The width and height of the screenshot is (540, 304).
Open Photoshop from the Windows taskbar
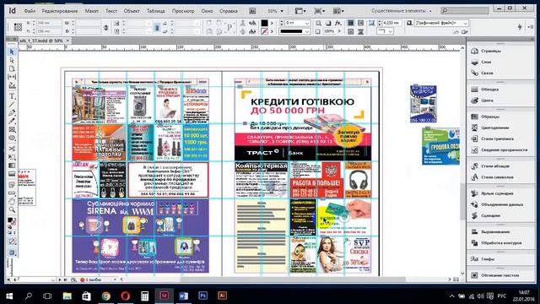pyautogui.click(x=202, y=296)
